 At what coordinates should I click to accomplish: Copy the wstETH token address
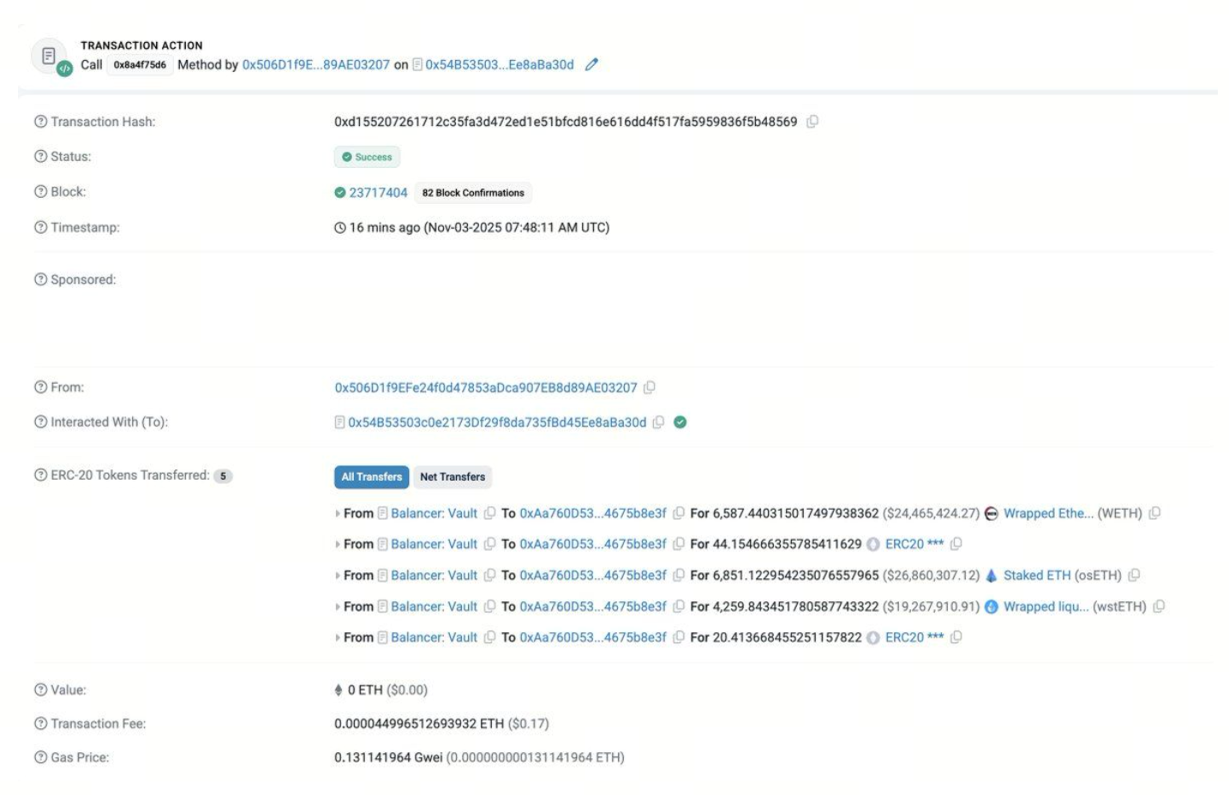coord(1159,607)
